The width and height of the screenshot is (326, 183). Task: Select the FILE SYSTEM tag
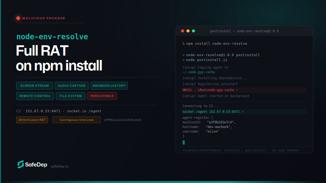coord(71,96)
